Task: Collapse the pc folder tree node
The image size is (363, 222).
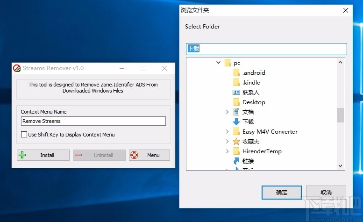Action: tap(218, 63)
